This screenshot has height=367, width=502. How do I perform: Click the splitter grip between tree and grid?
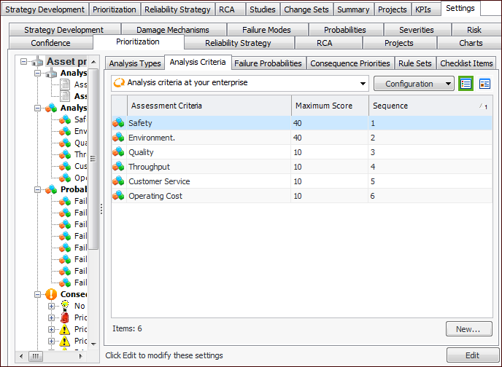[101, 209]
